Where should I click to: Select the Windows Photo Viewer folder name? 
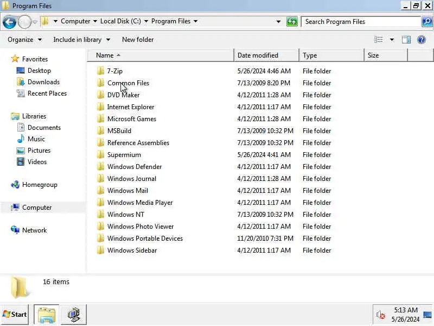coord(141,226)
